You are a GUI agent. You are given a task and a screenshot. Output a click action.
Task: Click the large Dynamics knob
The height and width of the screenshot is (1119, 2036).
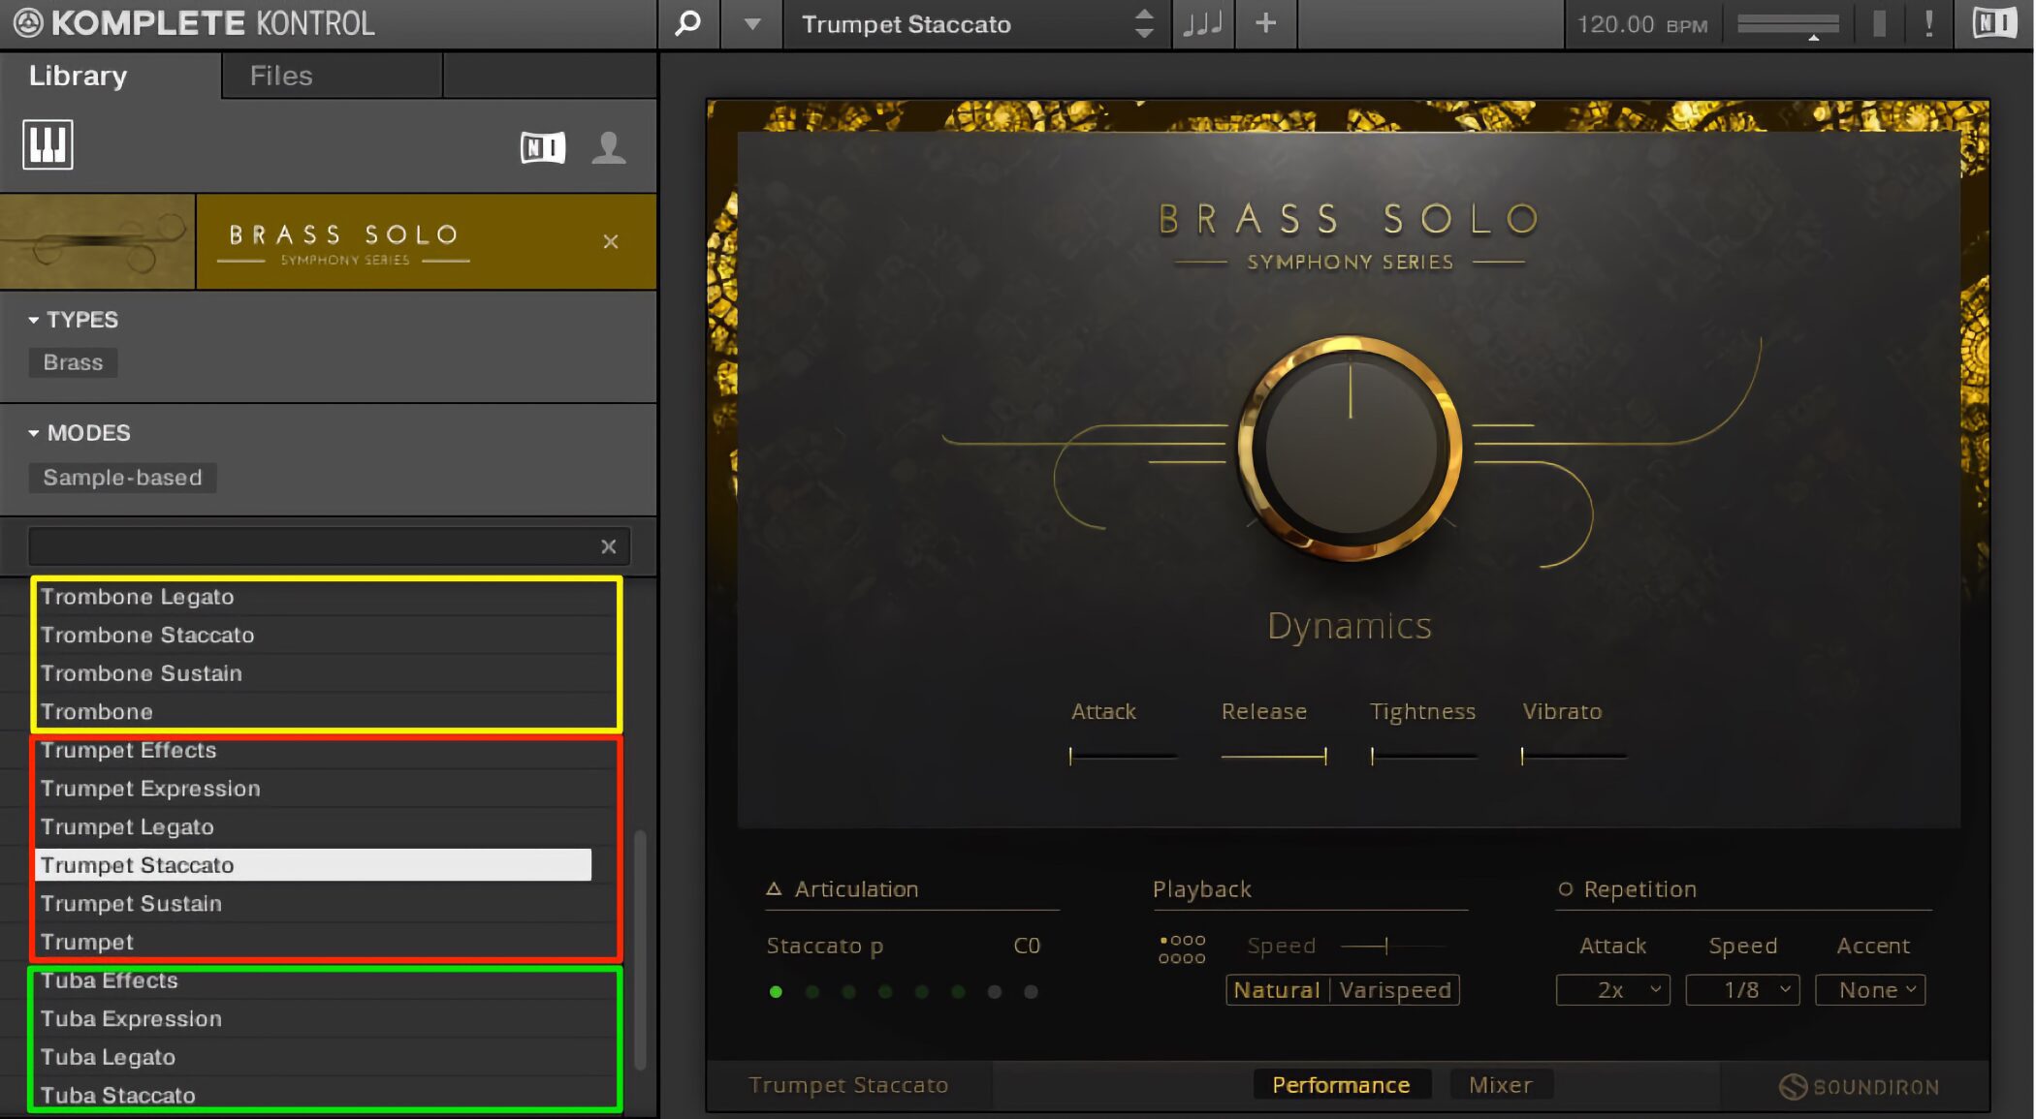click(1350, 449)
